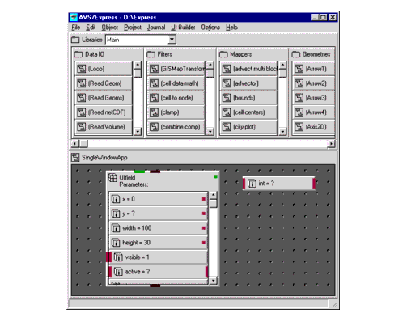Click the Read Volume module icon

[x=82, y=127]
